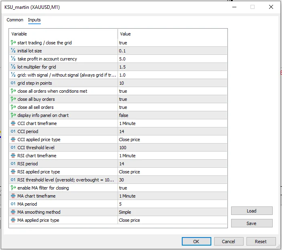
Task: Save inputs with the Save button
Action: (x=252, y=223)
